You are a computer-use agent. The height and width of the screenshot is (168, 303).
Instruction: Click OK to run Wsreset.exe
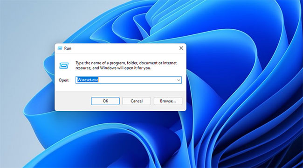click(105, 101)
